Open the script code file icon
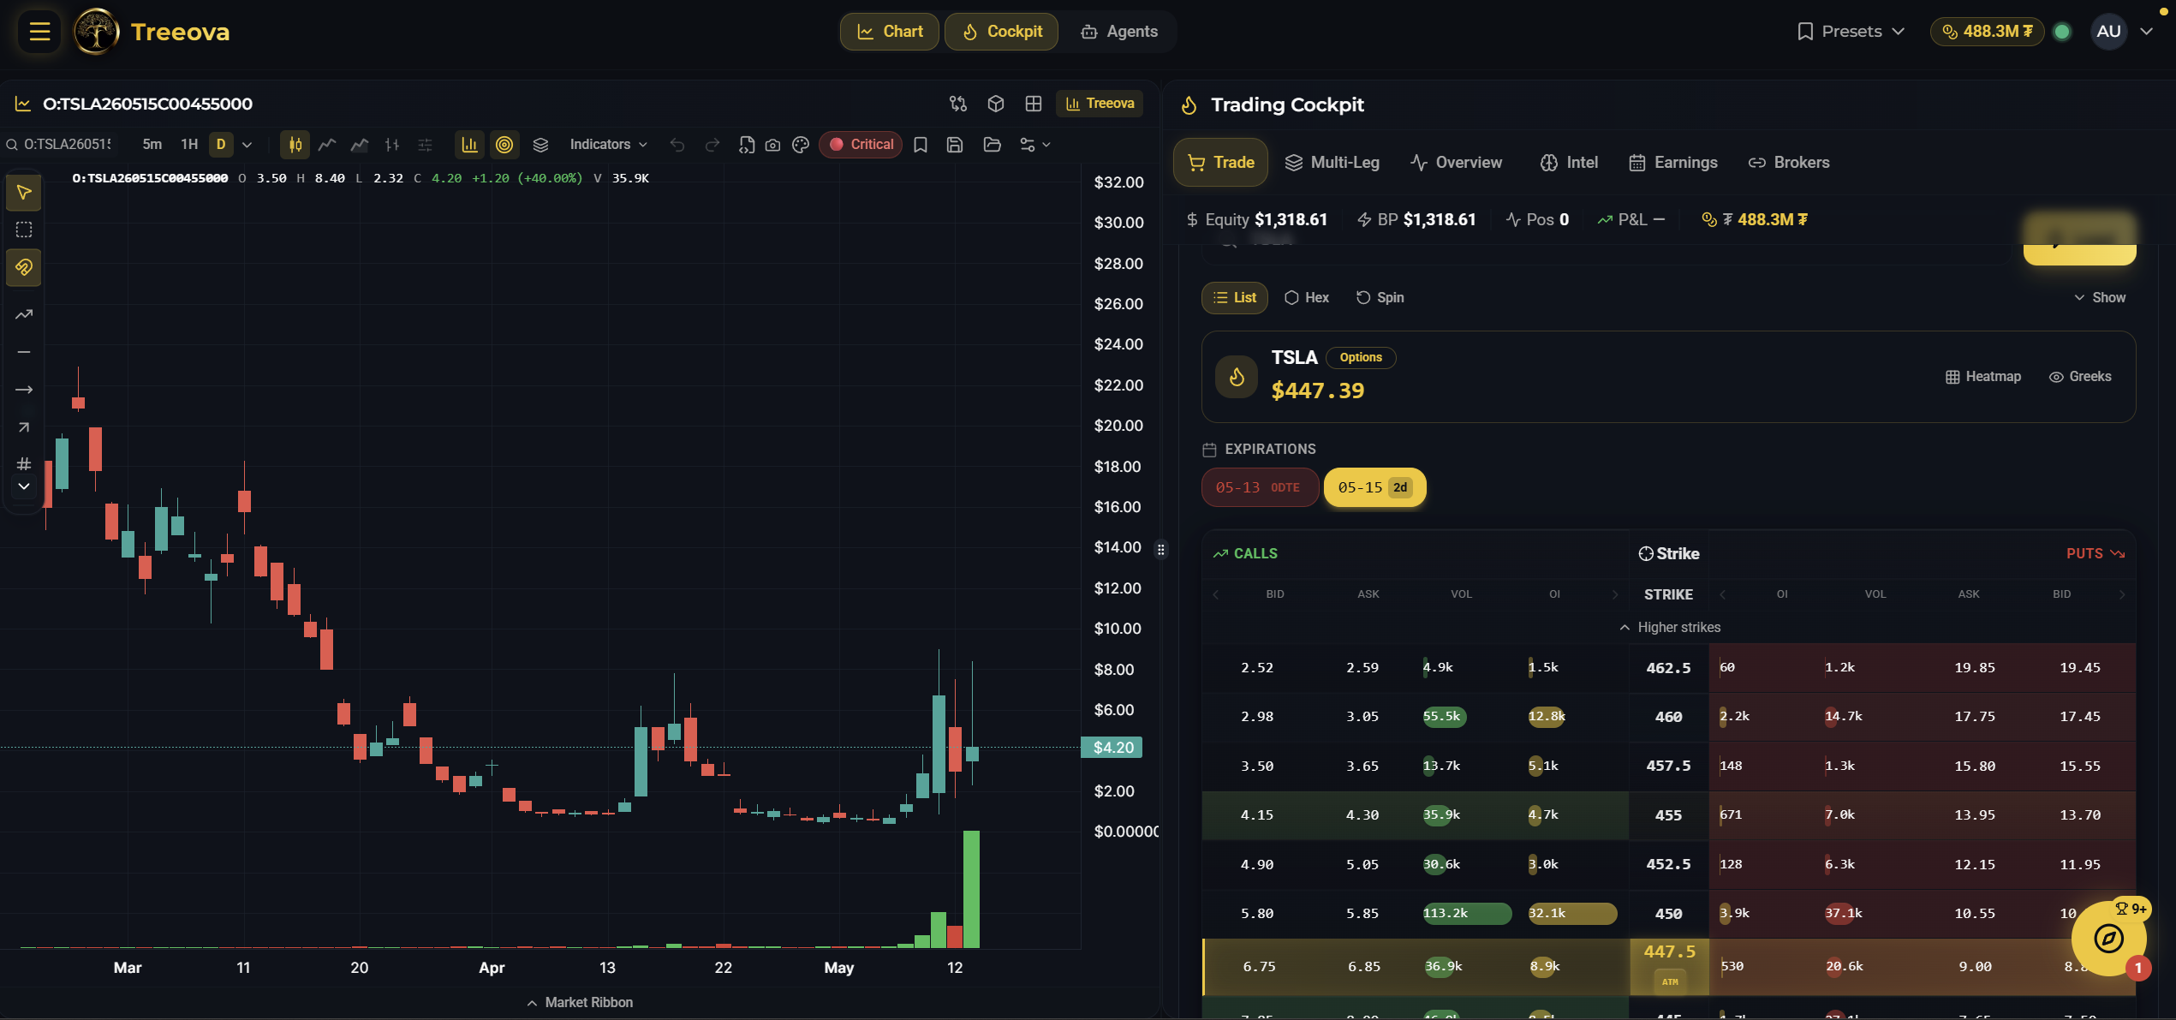Viewport: 2176px width, 1020px height. click(x=747, y=145)
